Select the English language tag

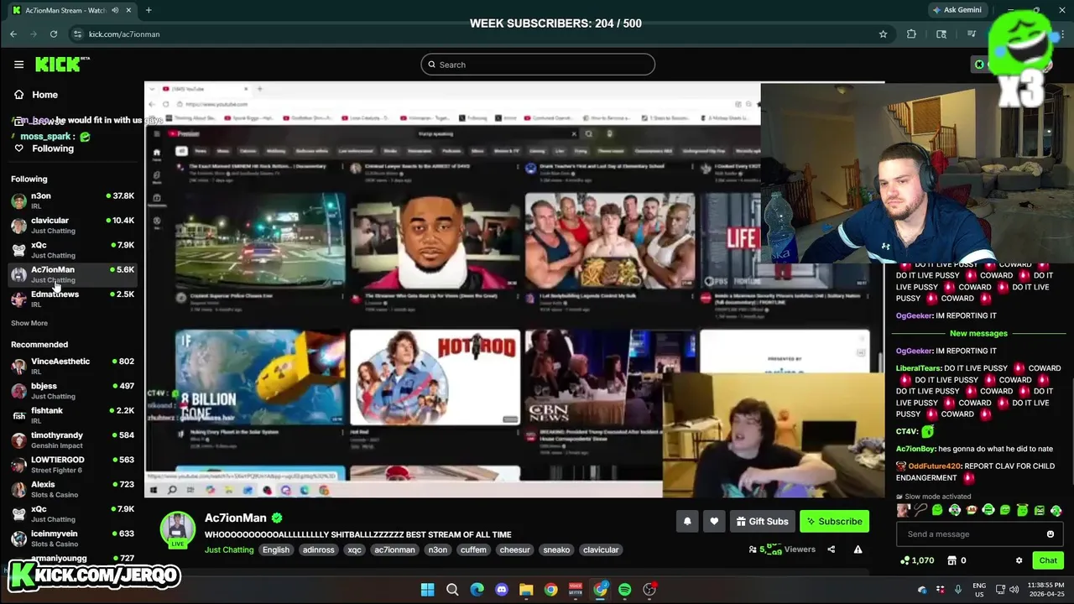point(275,549)
